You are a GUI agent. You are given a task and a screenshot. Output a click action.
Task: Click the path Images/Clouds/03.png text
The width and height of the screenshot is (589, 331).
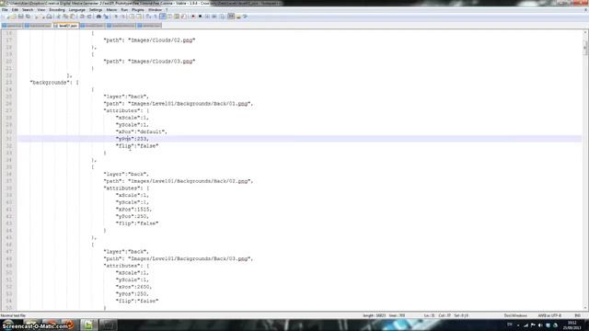(x=162, y=62)
